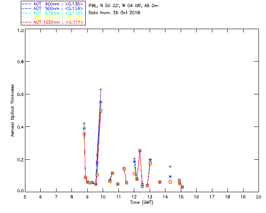Click the AOT 500nm blue legend entry
The height and width of the screenshot is (213, 266).
click(x=52, y=8)
